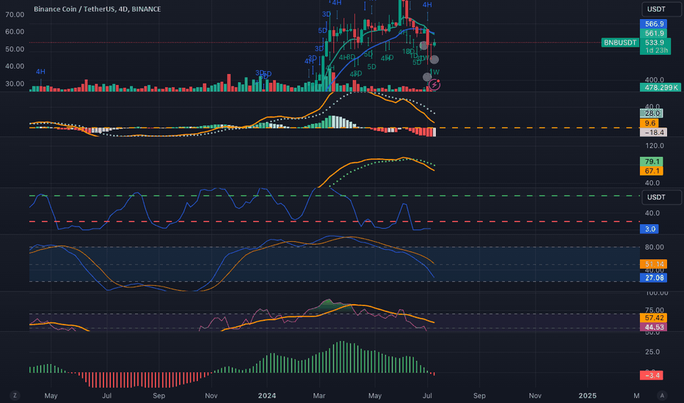Click the 25.0 scale tick label
Viewport: 684px width, 403px height.
pyautogui.click(x=652, y=352)
